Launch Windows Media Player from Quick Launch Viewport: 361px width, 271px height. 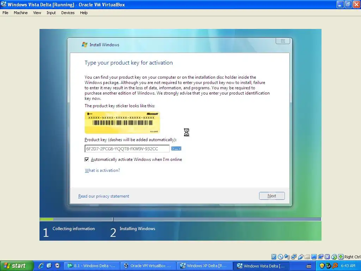57,266
